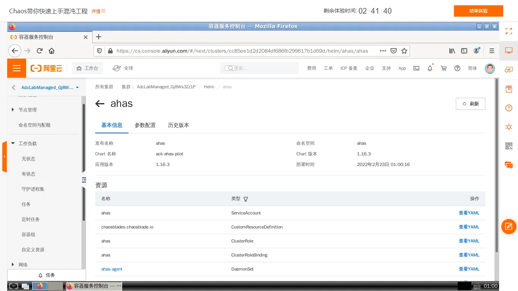Open 工单 menu in top bar
Image resolution: width=518 pixels, height=291 pixels.
(x=328, y=68)
